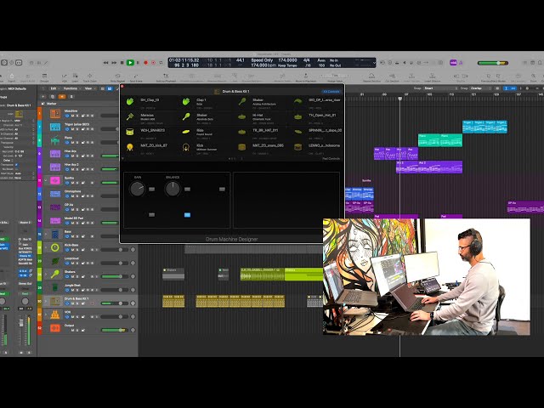Expand the Drum & Bass Kit 1 stack

pyautogui.click(x=46, y=301)
